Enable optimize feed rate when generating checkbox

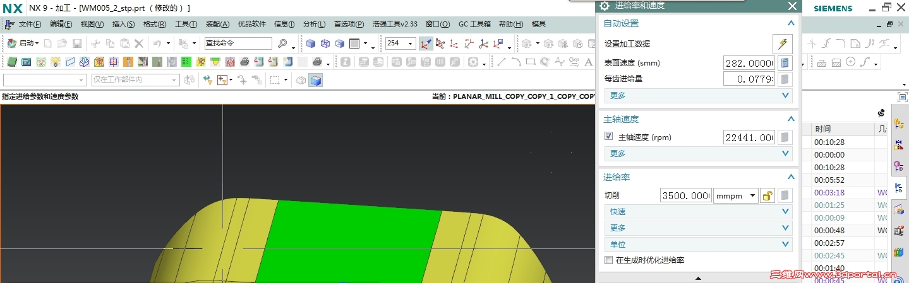(609, 260)
